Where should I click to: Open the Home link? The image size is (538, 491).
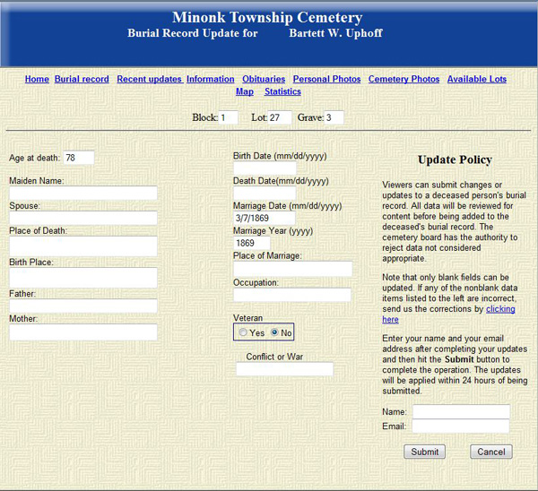coord(37,79)
